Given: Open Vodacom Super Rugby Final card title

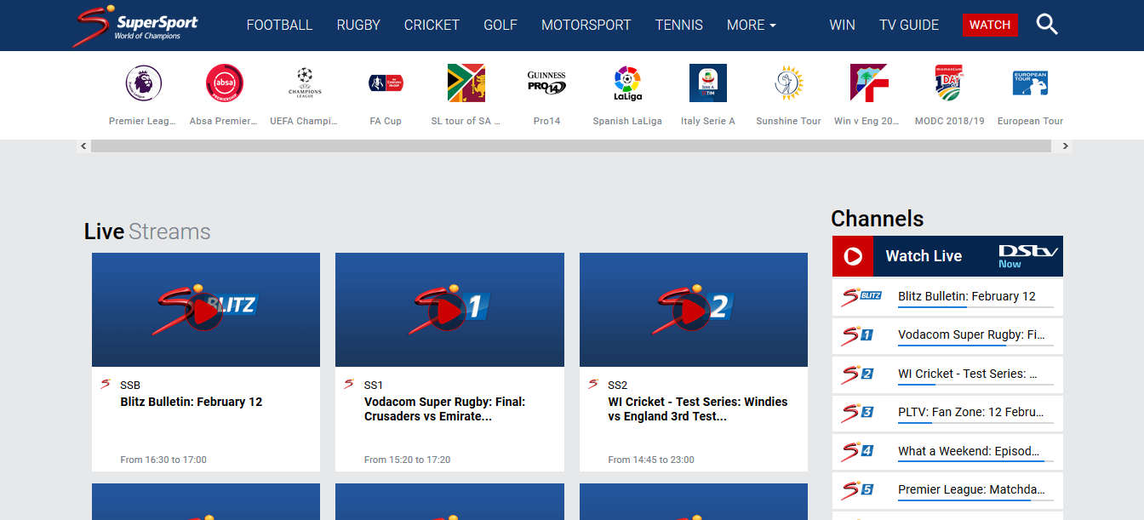Looking at the screenshot, I should pyautogui.click(x=445, y=409).
